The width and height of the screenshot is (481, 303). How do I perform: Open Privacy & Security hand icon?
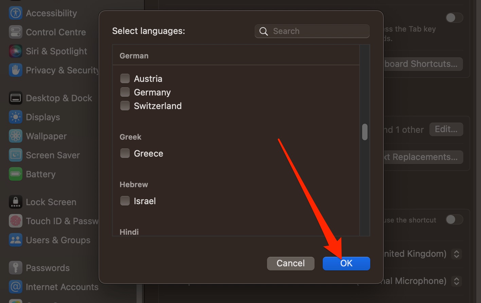[x=16, y=70]
